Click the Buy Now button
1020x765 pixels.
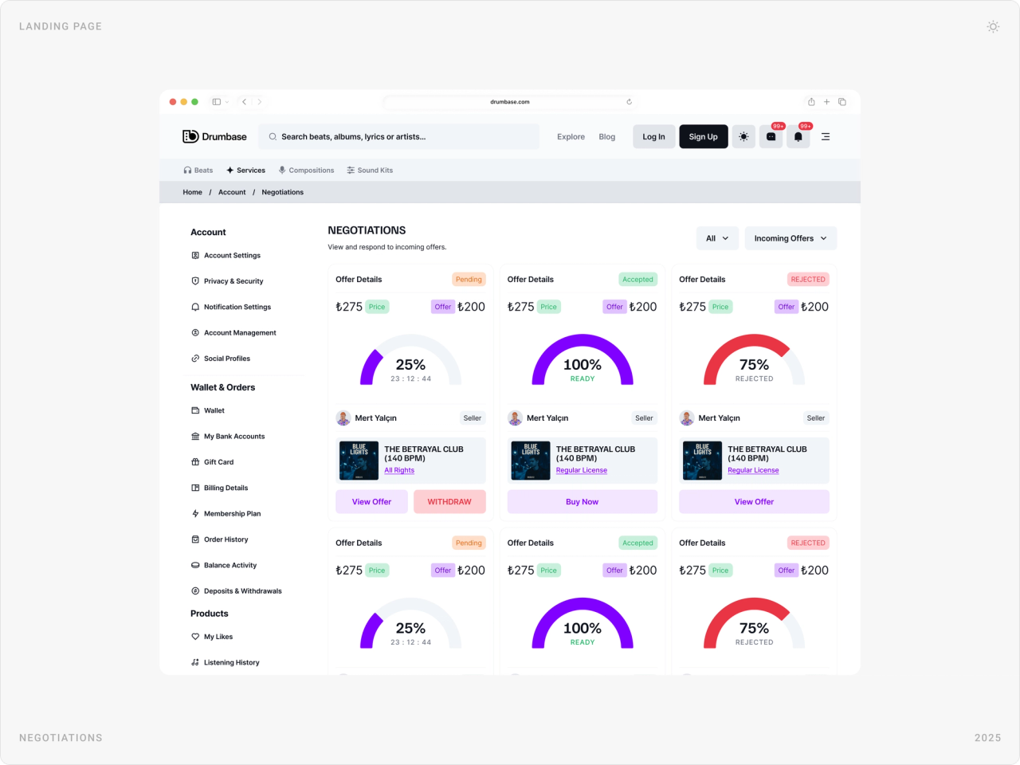(x=583, y=502)
